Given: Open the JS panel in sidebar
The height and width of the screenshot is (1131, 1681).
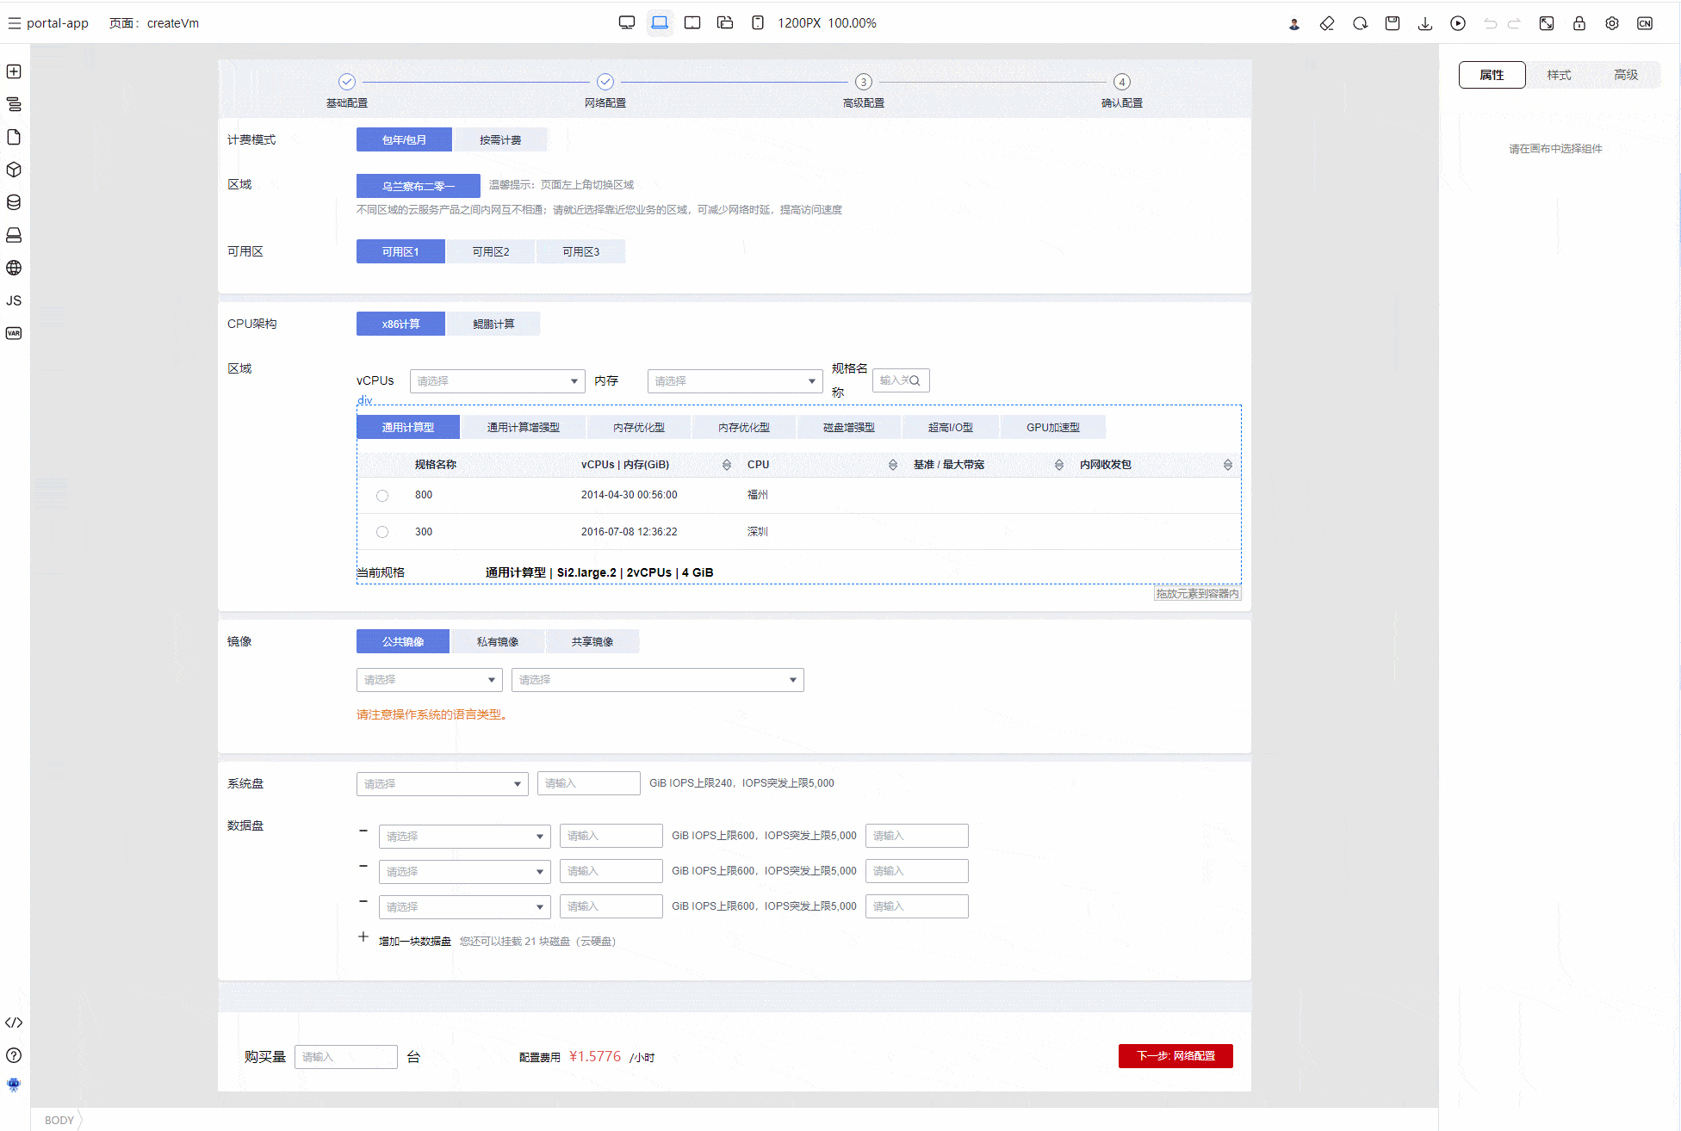Looking at the screenshot, I should click(14, 300).
